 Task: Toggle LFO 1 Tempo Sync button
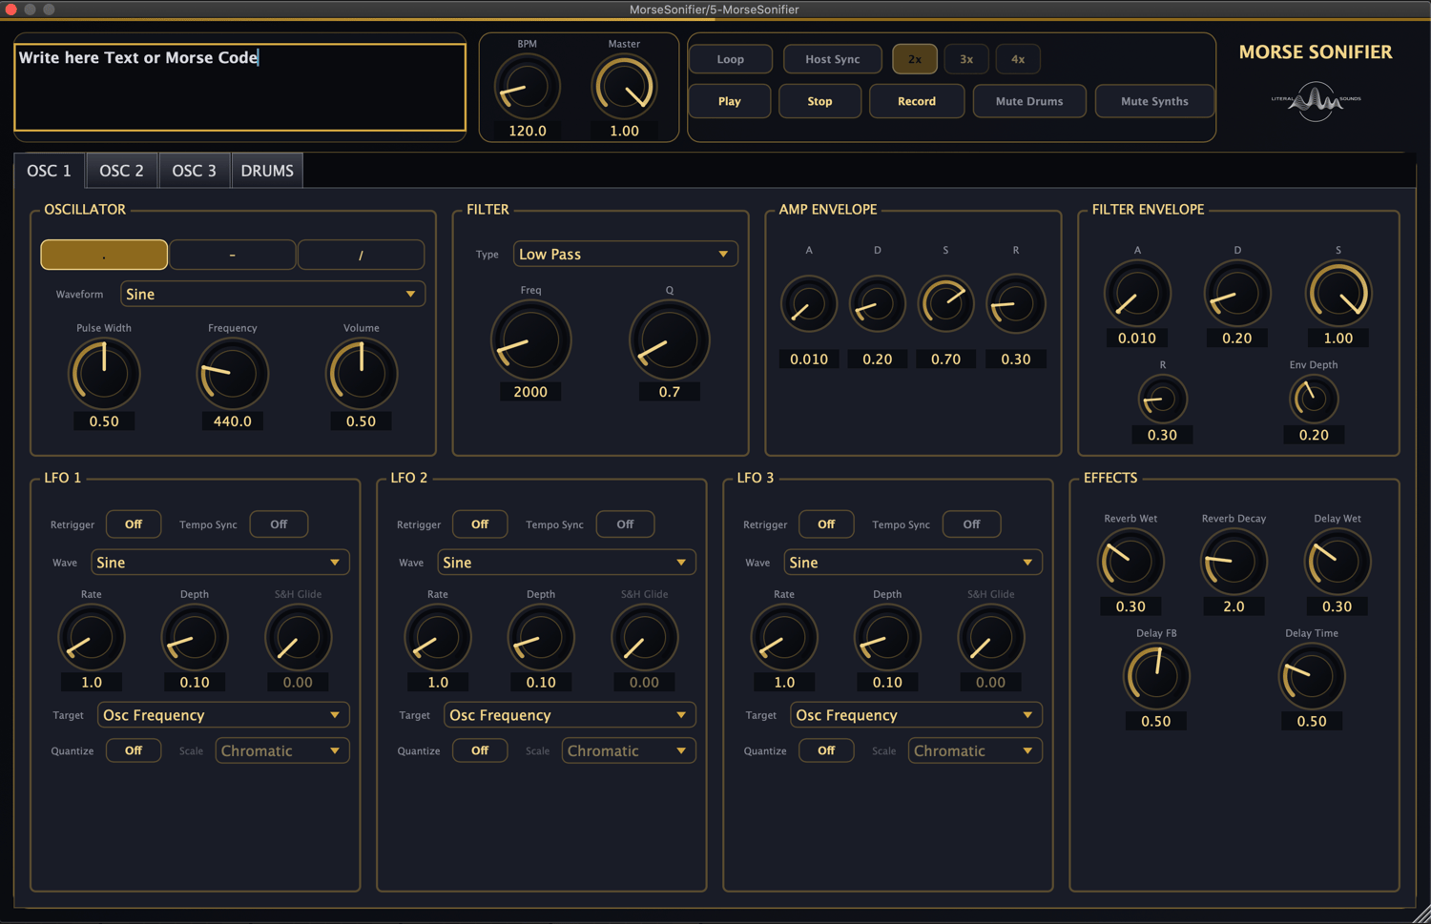[279, 524]
